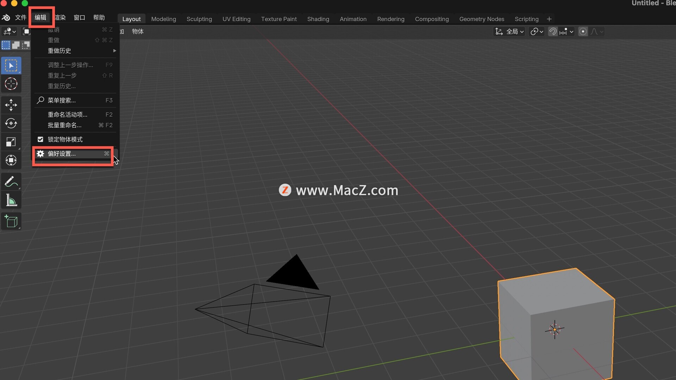This screenshot has height=380, width=676.
Task: Open 偏好设置... preferences
Action: [x=75, y=154]
